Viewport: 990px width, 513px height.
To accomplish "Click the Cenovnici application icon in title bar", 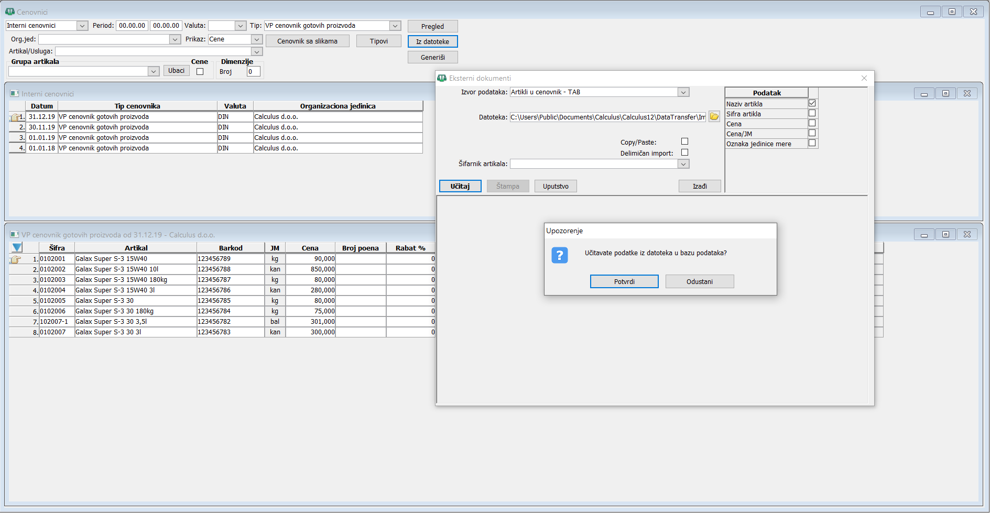I will click(10, 12).
